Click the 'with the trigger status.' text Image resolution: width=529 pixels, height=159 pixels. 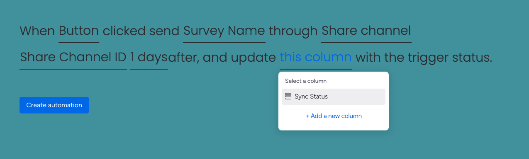click(424, 58)
